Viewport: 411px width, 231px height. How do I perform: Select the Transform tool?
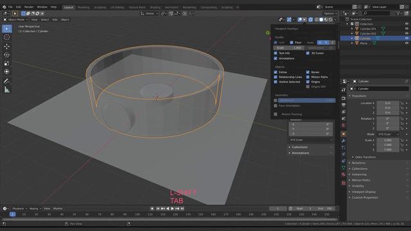(7, 72)
